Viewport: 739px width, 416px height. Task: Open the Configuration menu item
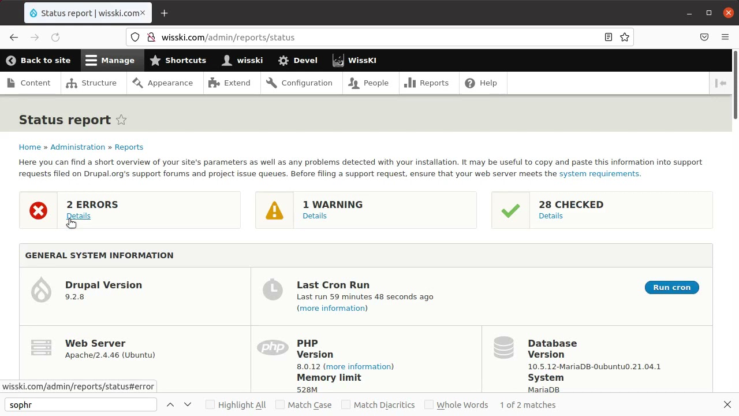click(x=299, y=83)
